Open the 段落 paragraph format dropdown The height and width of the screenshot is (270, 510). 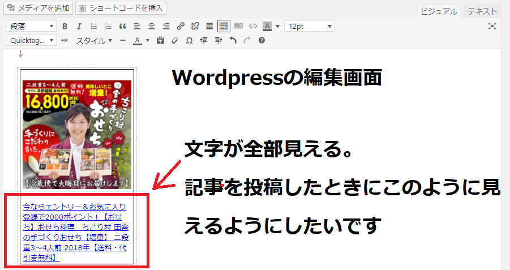[31, 27]
